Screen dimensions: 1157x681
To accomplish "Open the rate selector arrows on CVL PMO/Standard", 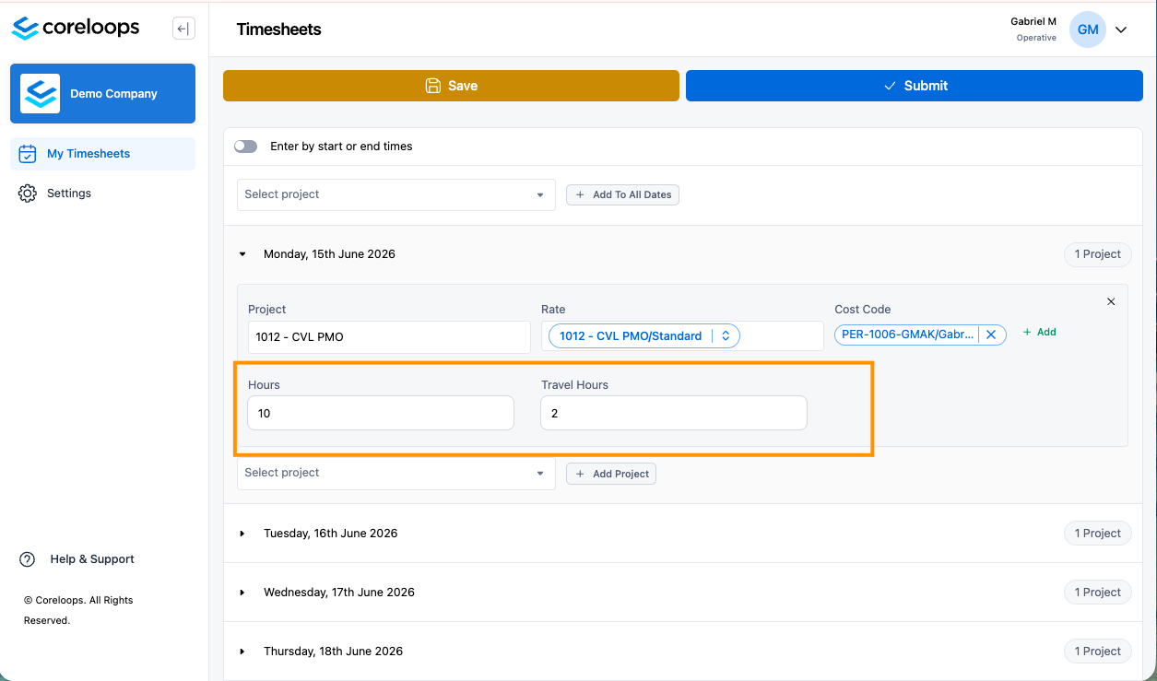I will pos(726,336).
